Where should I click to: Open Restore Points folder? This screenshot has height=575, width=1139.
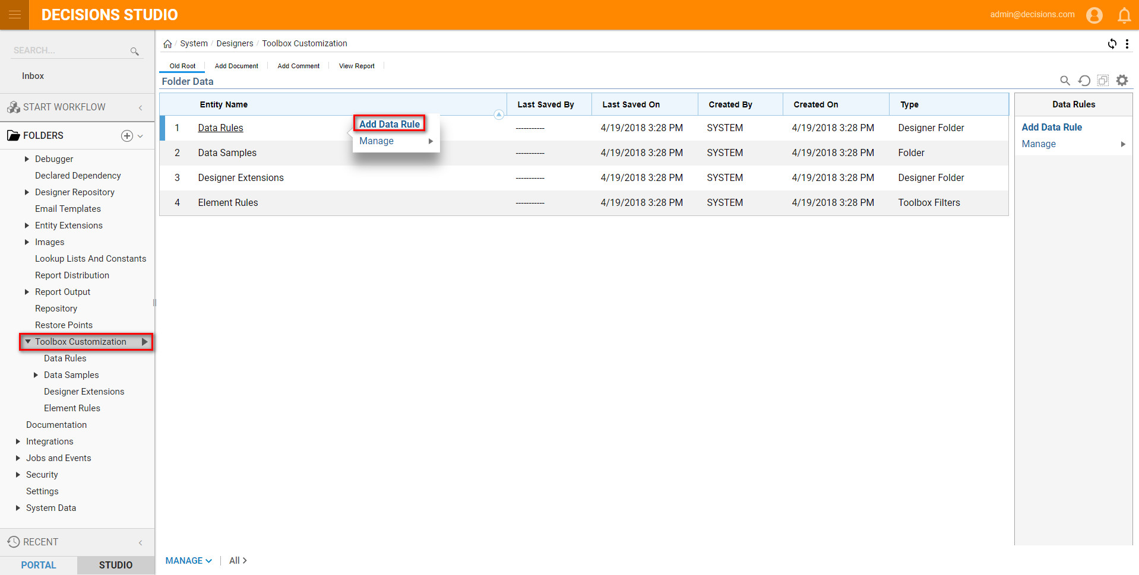click(64, 325)
